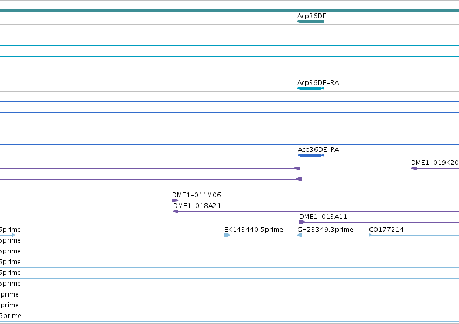The image size is (459, 324).
Task: Select the light-blue EK143440.5prime arrow glyph
Action: 228,235
